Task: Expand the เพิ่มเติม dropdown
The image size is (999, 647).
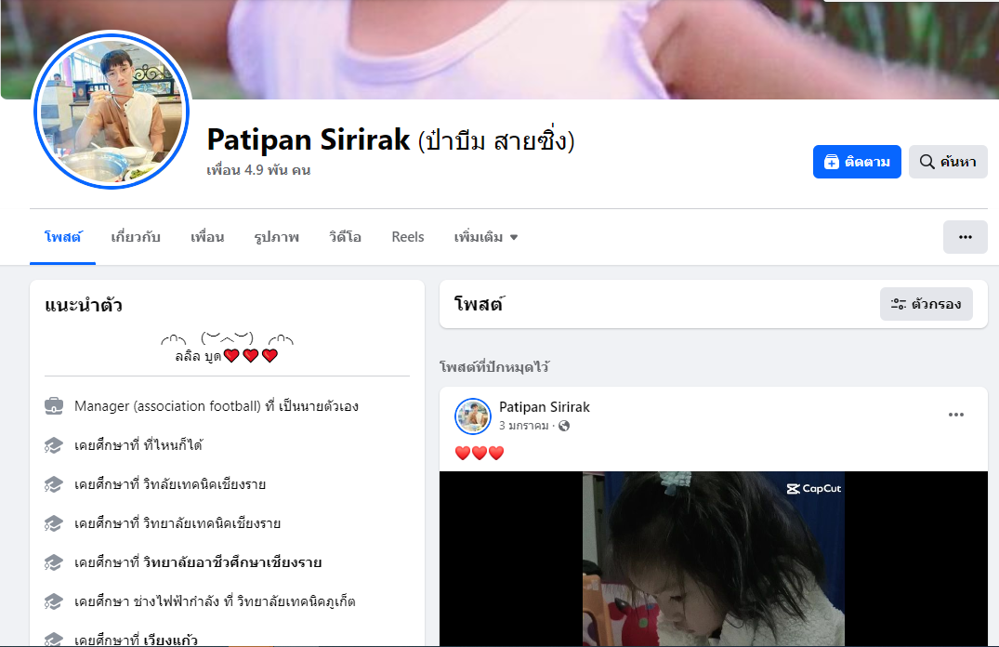Action: [x=485, y=237]
